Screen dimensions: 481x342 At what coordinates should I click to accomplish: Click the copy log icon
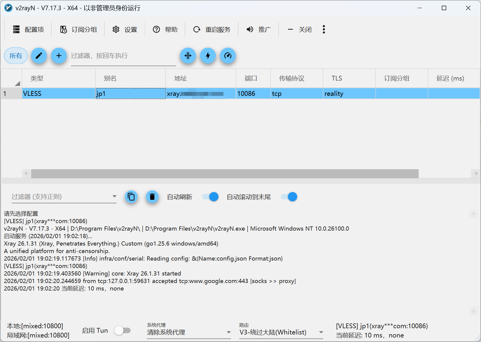pos(131,197)
